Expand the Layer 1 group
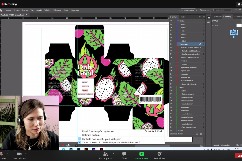242x161 pixels. click(178, 130)
